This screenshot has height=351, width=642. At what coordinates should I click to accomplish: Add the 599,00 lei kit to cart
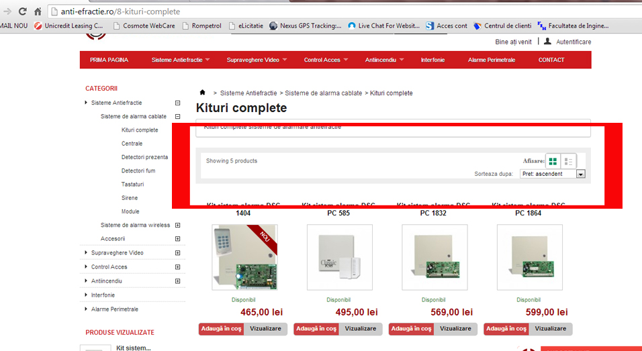point(506,329)
